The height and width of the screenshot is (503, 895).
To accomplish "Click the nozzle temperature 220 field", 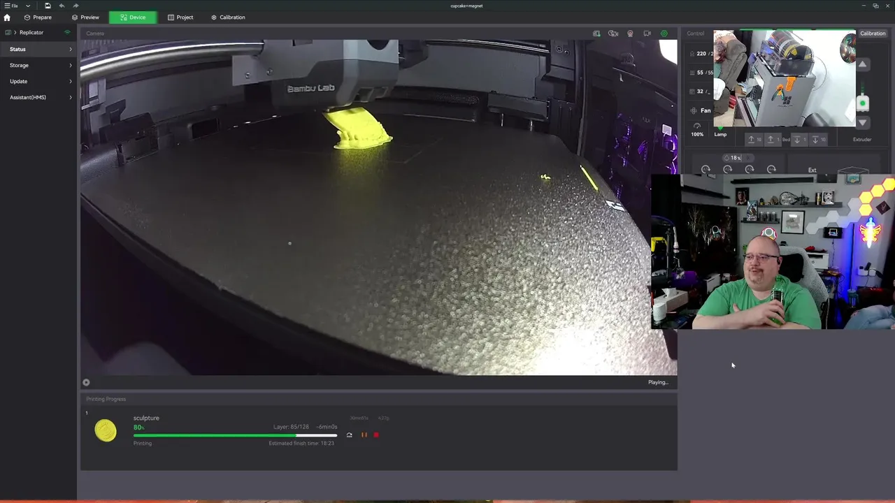I will (x=700, y=54).
